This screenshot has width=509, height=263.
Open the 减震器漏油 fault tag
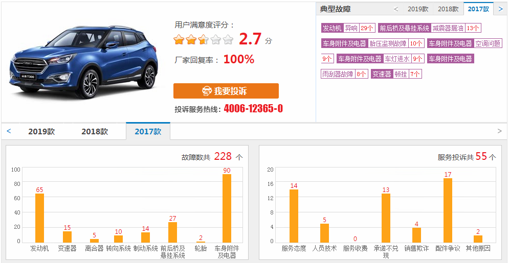448,28
